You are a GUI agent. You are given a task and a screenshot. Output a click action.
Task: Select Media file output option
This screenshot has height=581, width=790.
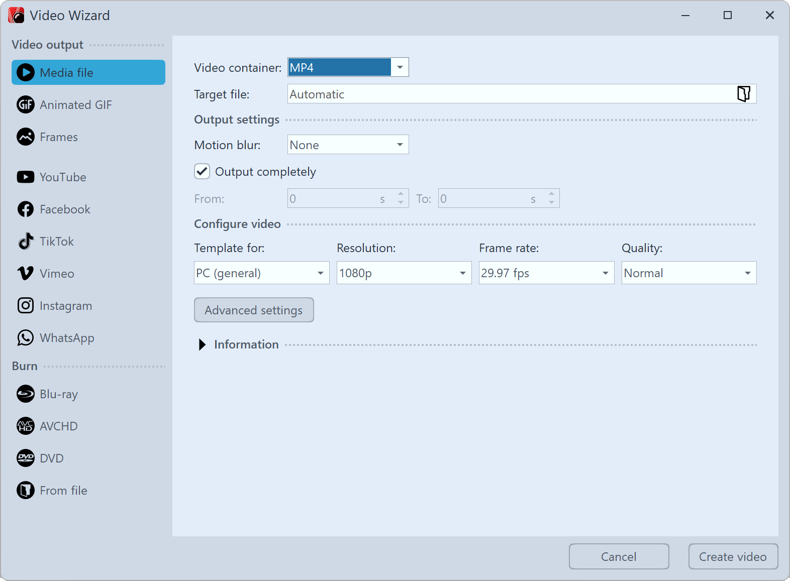click(88, 72)
